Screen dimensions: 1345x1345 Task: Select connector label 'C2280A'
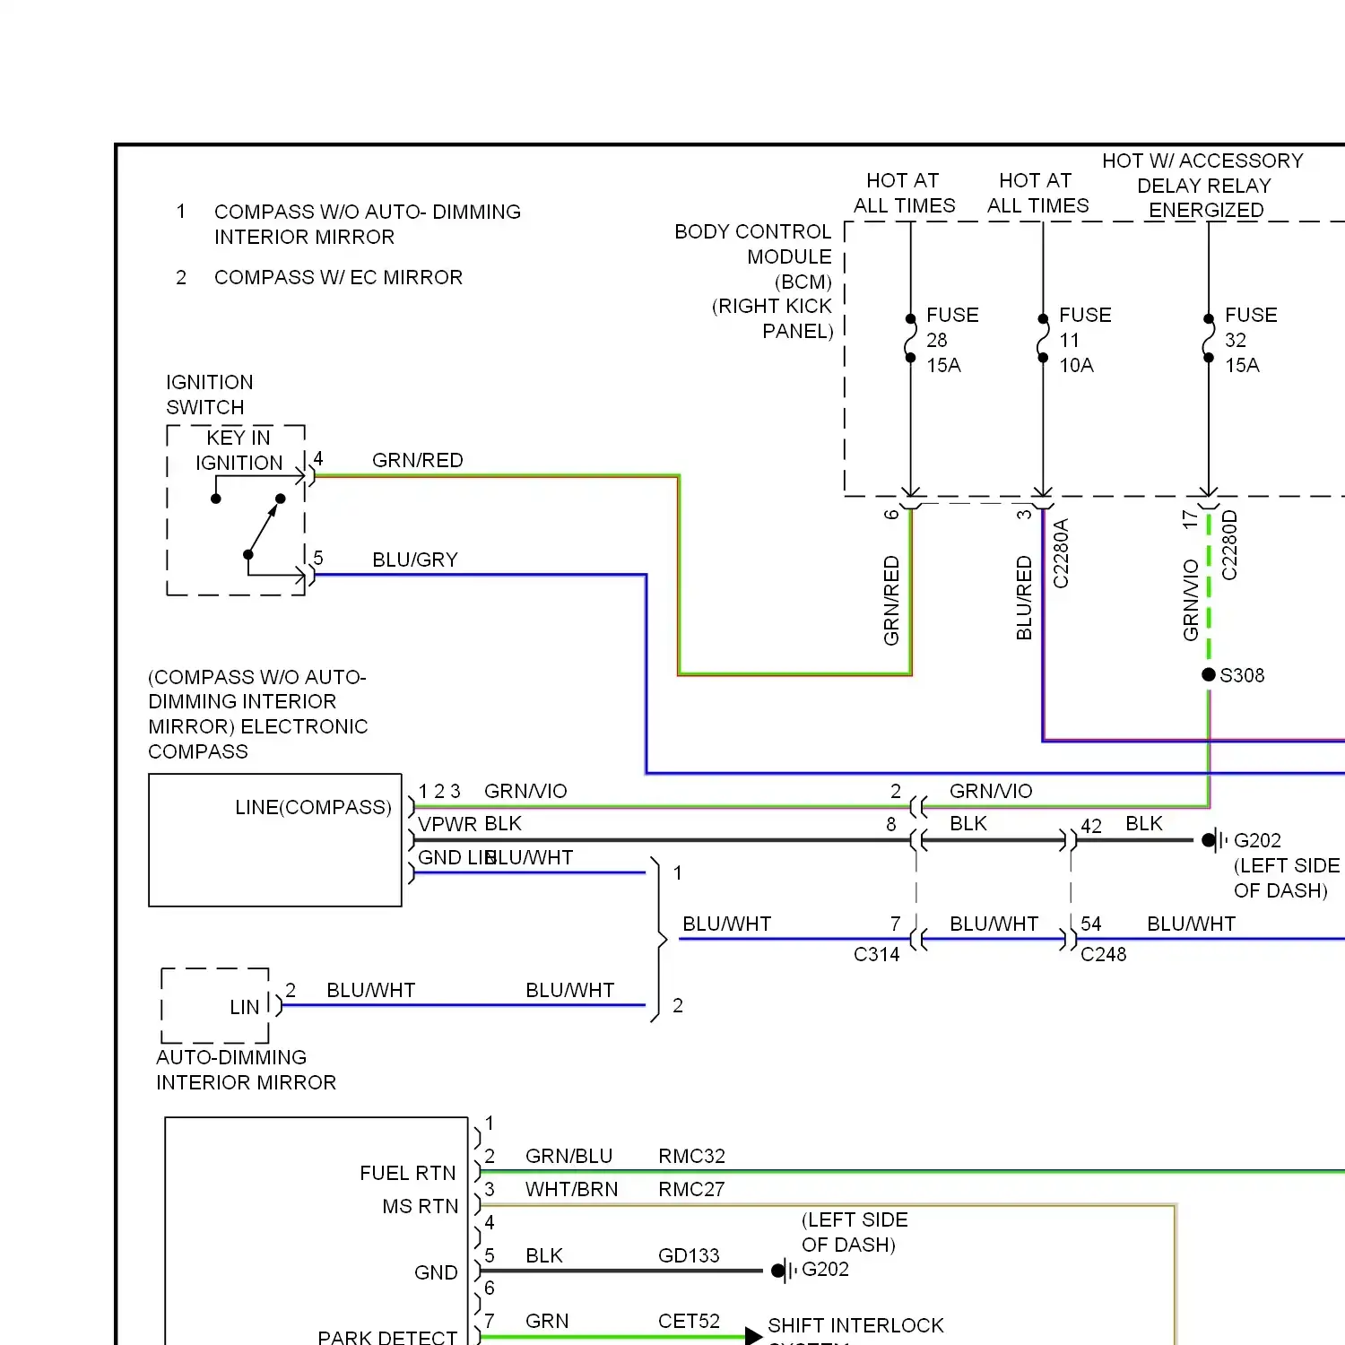(x=1061, y=553)
